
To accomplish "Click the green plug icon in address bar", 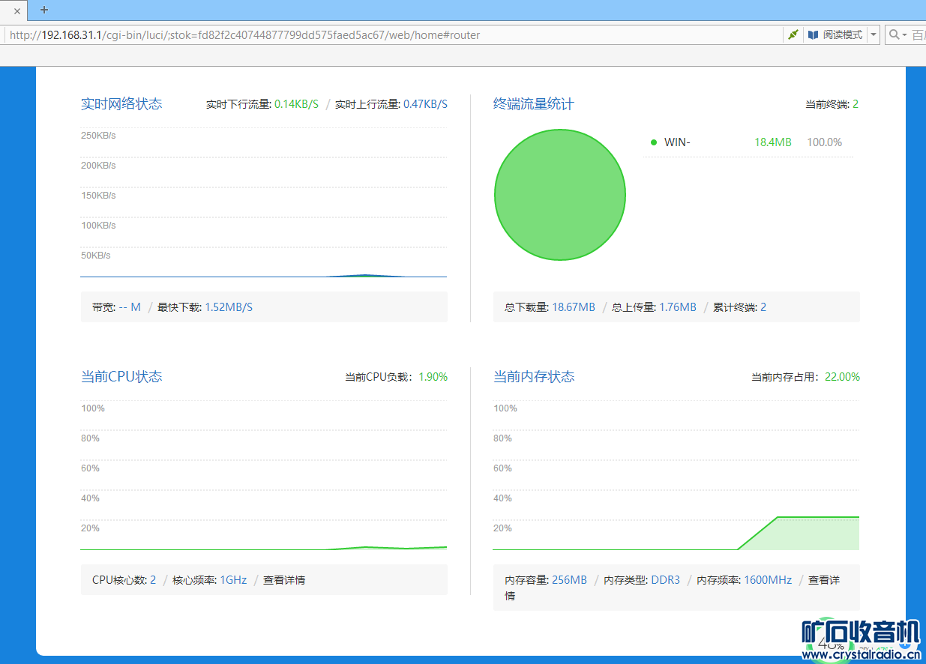I will pos(793,34).
